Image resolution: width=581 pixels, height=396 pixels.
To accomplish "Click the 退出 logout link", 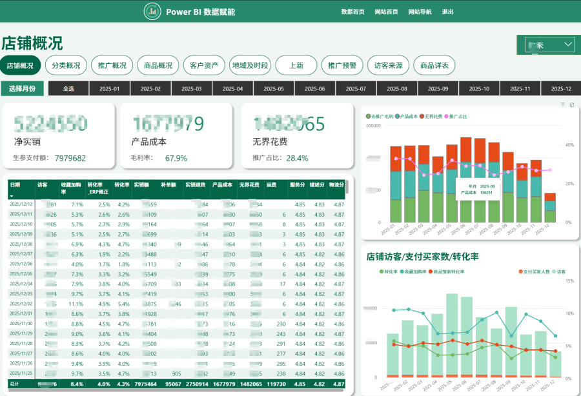I will [x=447, y=12].
